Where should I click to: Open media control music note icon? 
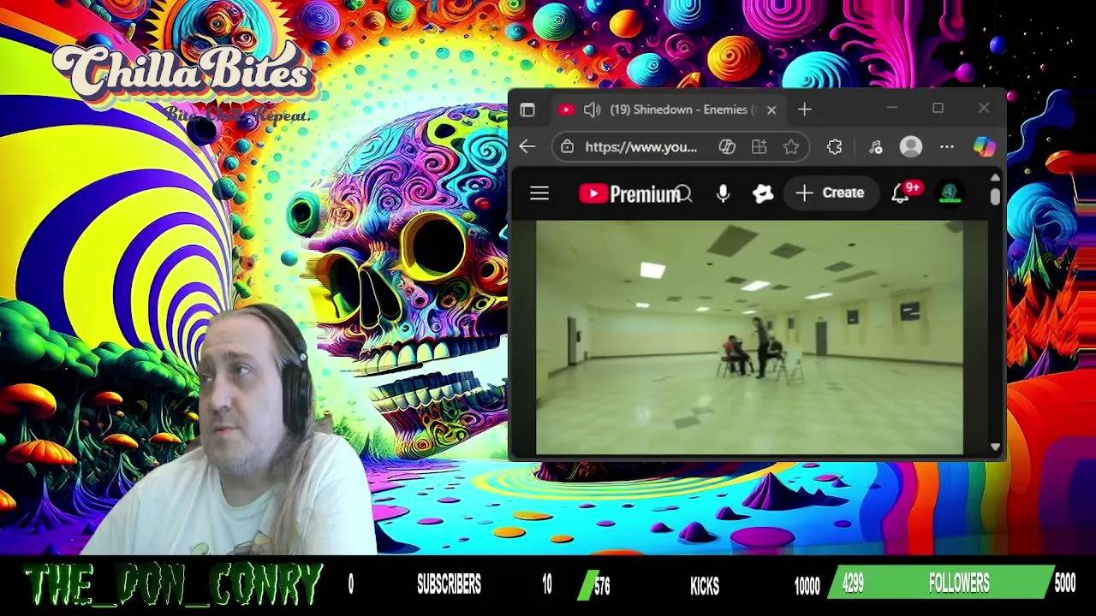coord(875,147)
